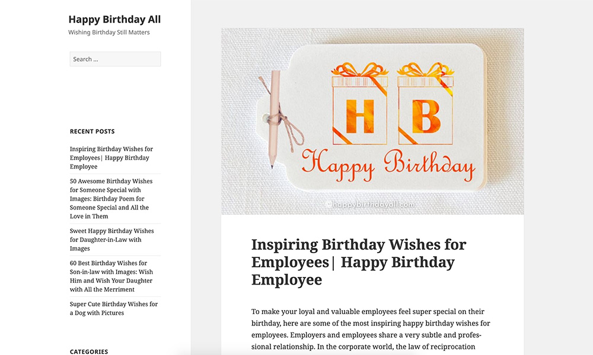Open Sweet Happy Birthday Wishes for Daughter-in-Law post
This screenshot has width=593, height=355.
(x=111, y=240)
